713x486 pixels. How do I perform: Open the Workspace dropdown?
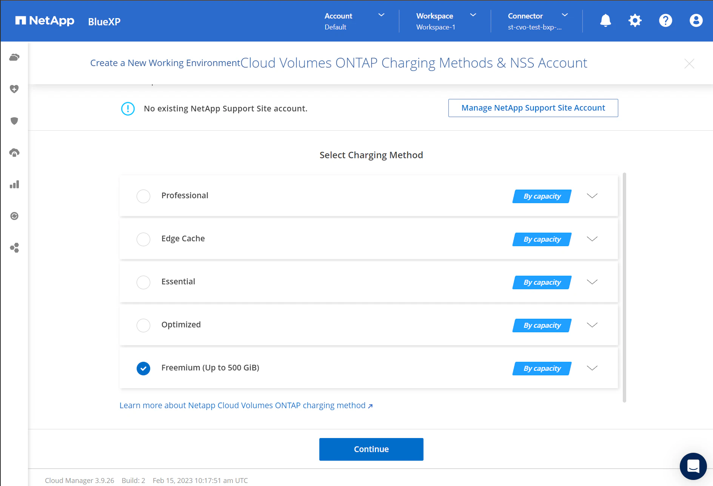(x=446, y=21)
